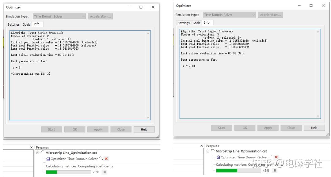Click the Help button
The image size is (331, 177).
pyautogui.click(x=144, y=129)
